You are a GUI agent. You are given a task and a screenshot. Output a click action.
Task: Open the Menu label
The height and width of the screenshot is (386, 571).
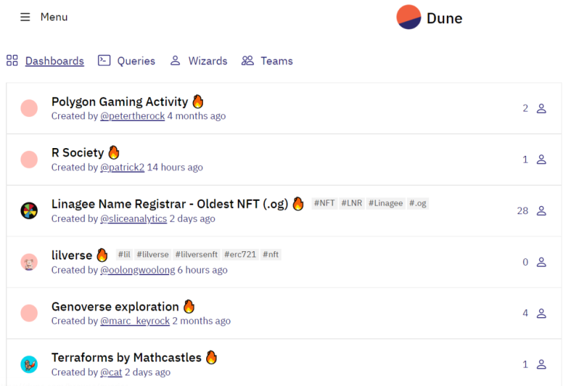click(54, 17)
